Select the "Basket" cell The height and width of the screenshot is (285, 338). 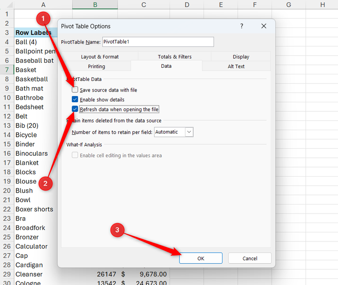click(x=25, y=70)
